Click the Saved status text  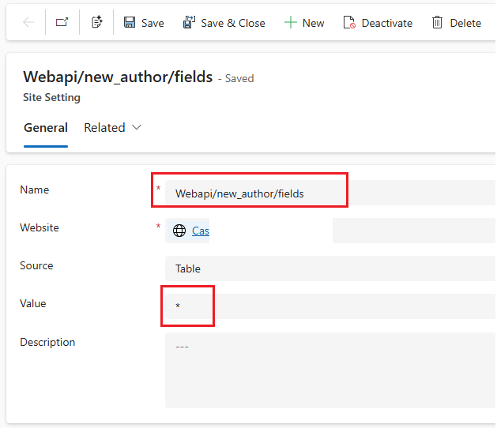pyautogui.click(x=239, y=78)
